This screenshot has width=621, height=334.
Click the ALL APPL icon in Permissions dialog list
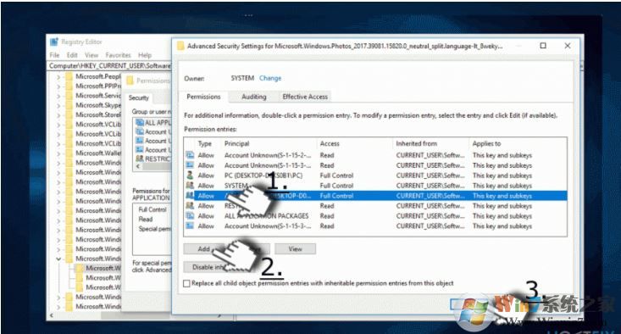(x=140, y=122)
